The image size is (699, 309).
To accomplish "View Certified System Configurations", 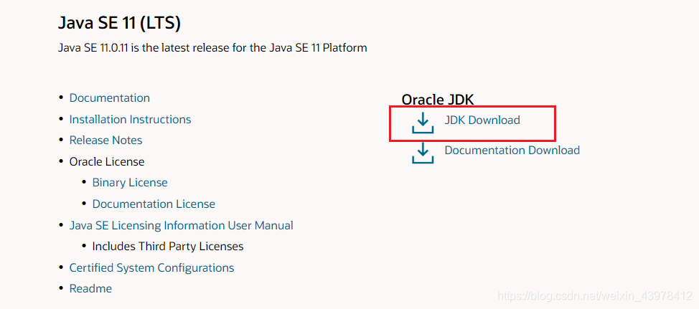I will tap(151, 268).
